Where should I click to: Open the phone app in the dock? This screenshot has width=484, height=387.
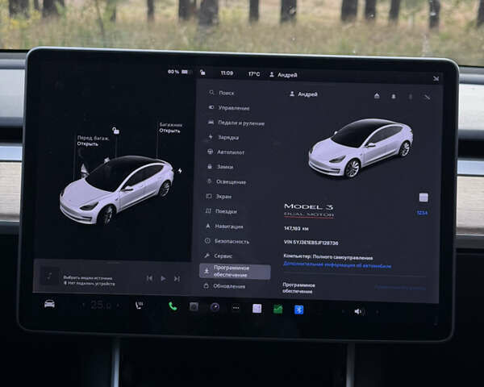tap(173, 306)
